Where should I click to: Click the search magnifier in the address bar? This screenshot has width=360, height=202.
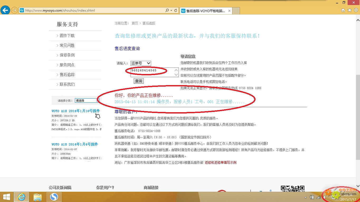point(167,11)
